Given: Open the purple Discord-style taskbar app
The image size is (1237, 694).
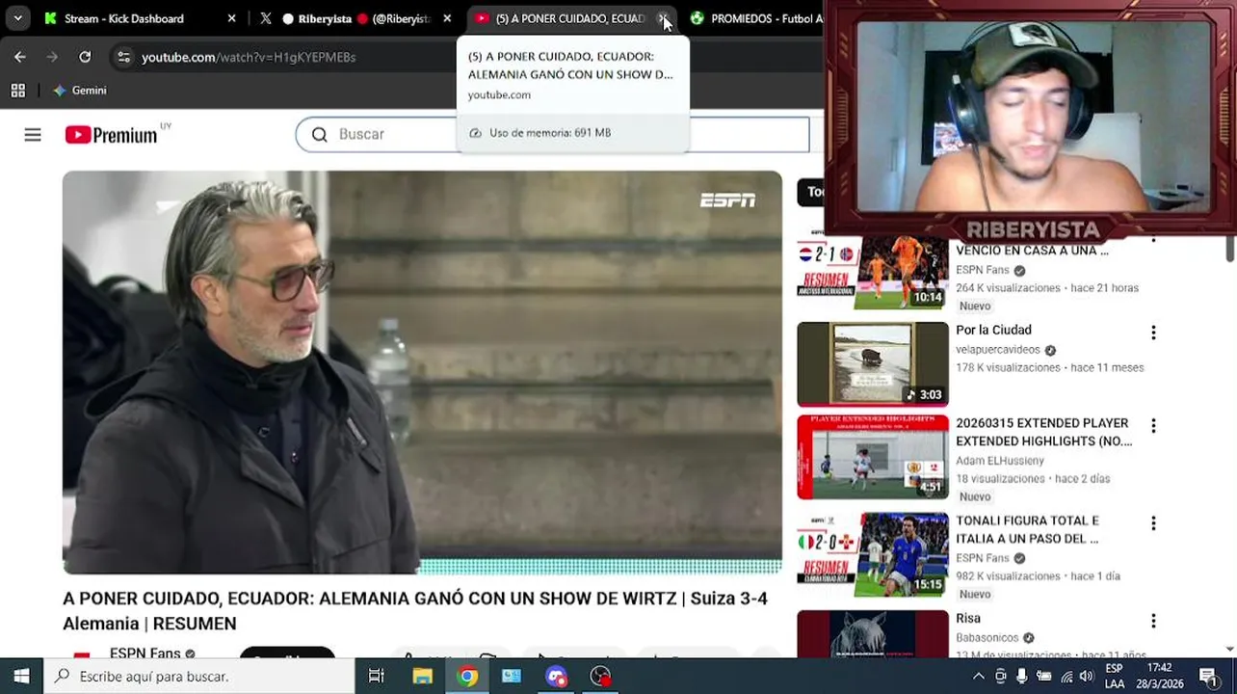Looking at the screenshot, I should (x=556, y=676).
